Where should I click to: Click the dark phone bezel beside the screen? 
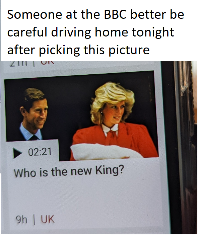(170, 135)
